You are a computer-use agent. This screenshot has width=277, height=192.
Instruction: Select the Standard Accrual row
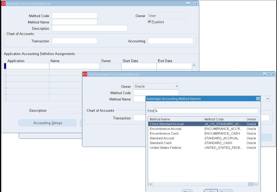[x=203, y=138]
